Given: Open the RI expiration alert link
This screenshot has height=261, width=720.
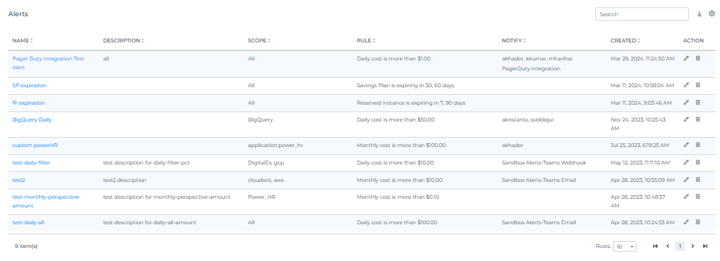Looking at the screenshot, I should pos(29,103).
